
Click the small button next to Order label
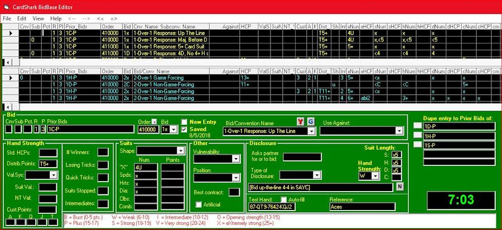pos(154,122)
